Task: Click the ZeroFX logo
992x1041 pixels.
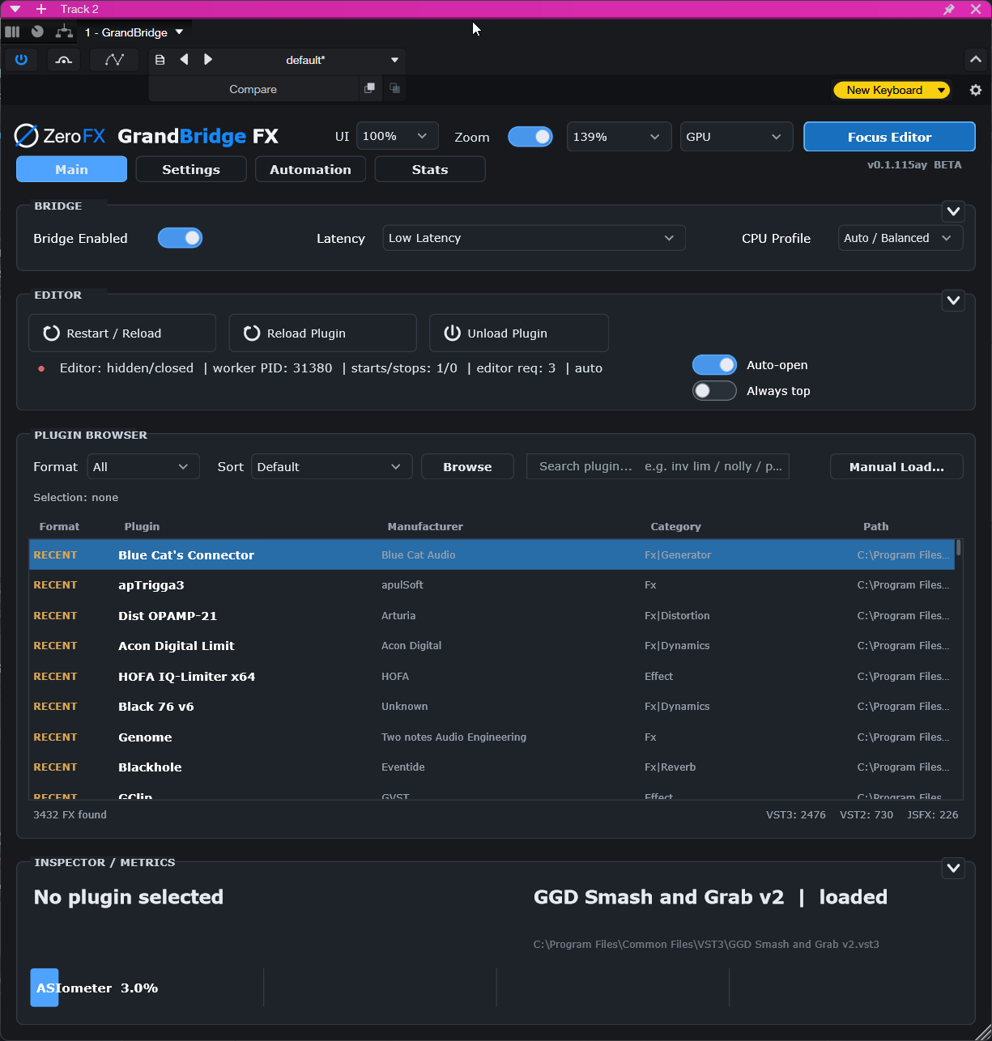Action: click(59, 136)
